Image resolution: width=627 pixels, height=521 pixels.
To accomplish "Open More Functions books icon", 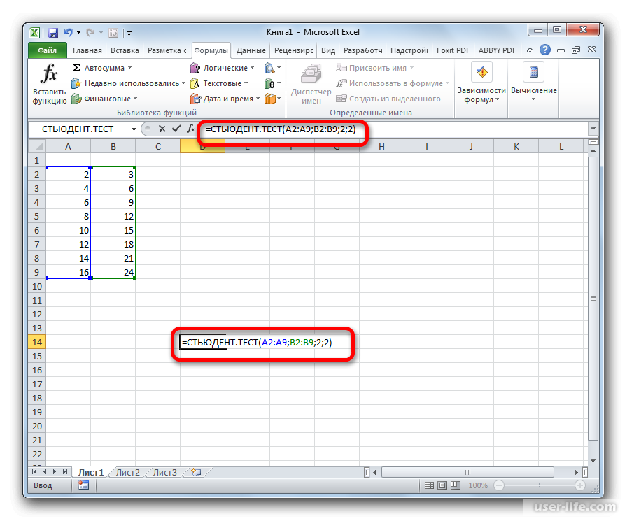I will pyautogui.click(x=270, y=99).
